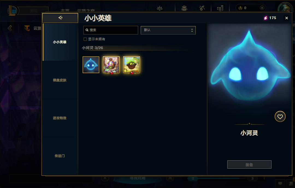Open the coin stack store icon

point(220,8)
